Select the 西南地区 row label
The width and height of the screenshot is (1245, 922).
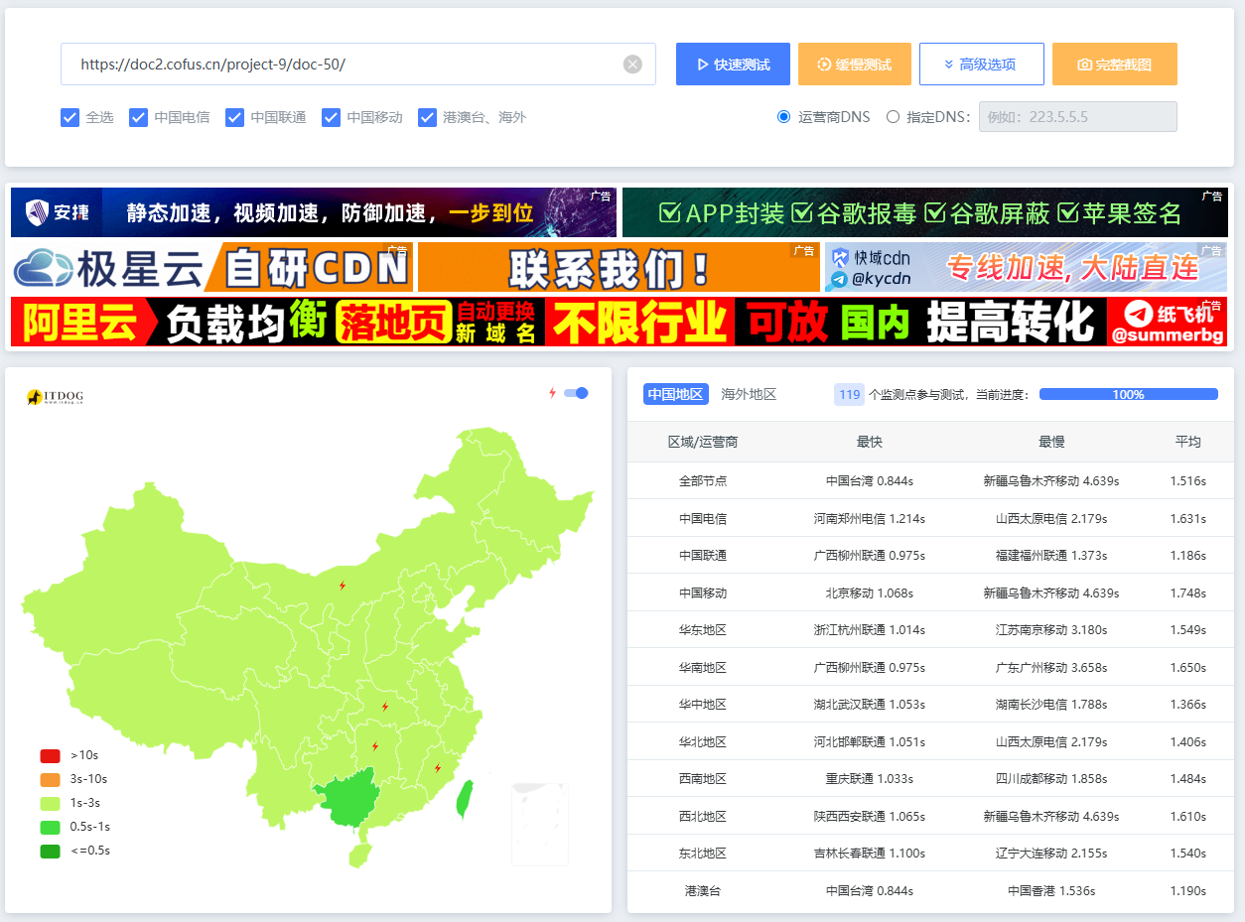click(703, 779)
